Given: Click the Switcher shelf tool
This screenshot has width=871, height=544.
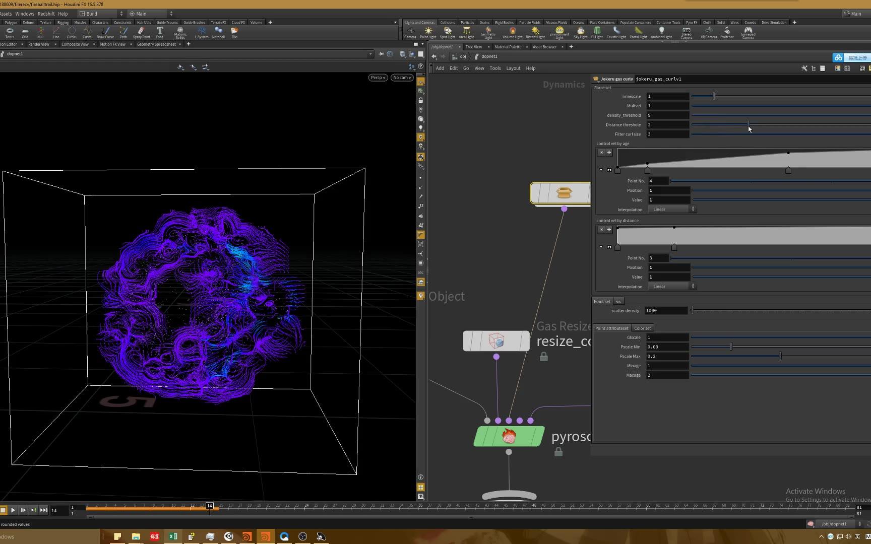Looking at the screenshot, I should point(727,33).
